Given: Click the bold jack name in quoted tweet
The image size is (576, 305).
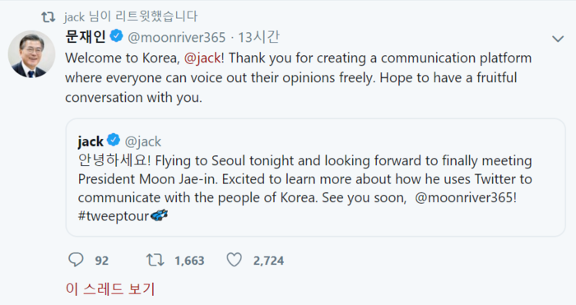Looking at the screenshot, I should (91, 141).
